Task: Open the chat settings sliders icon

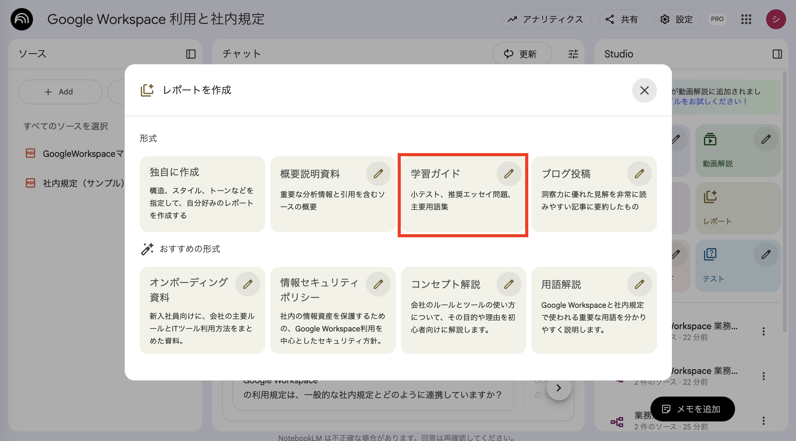Action: 572,54
